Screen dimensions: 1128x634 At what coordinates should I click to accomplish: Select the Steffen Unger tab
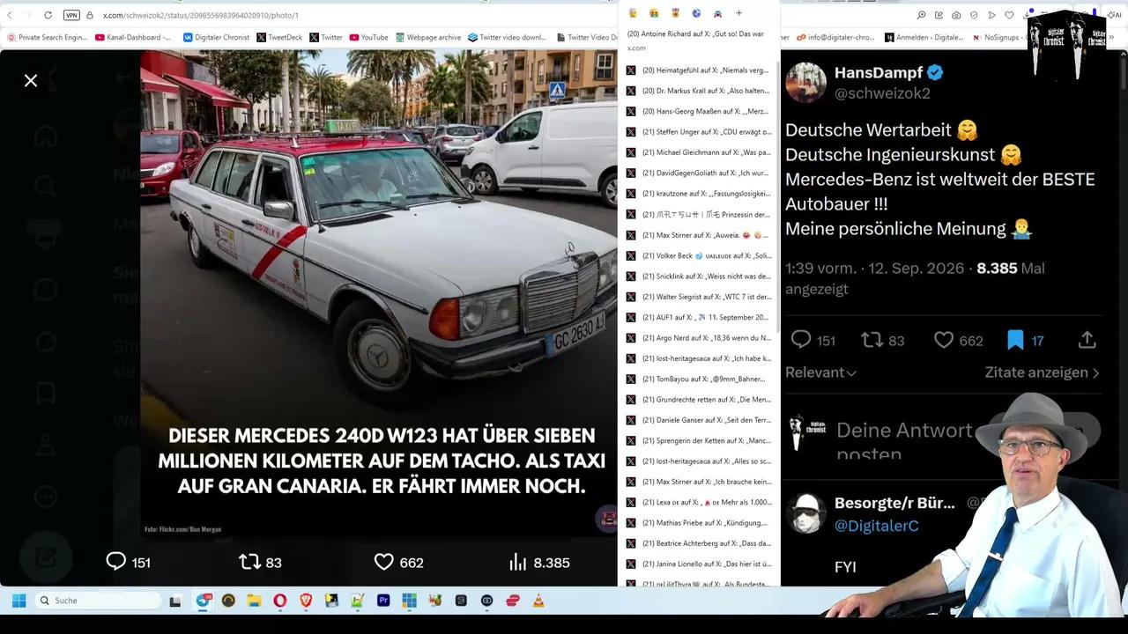coord(698,132)
